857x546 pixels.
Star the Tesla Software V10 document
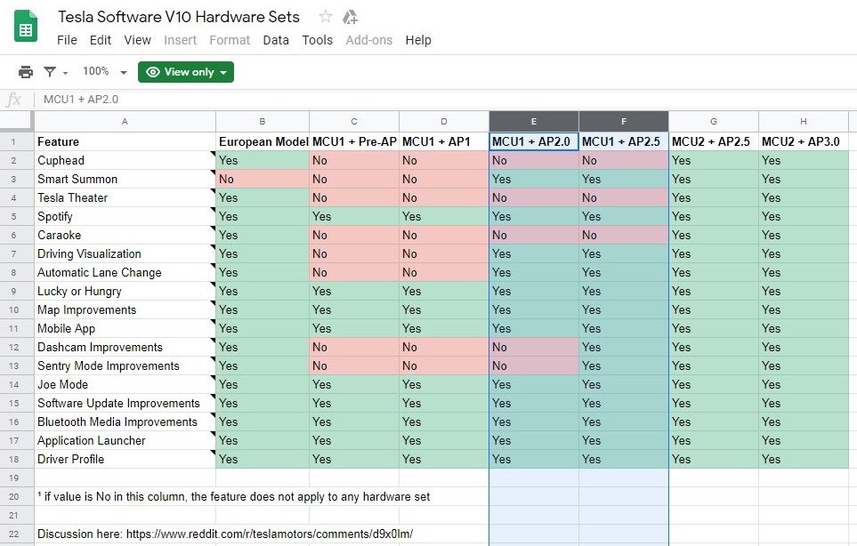point(326,17)
